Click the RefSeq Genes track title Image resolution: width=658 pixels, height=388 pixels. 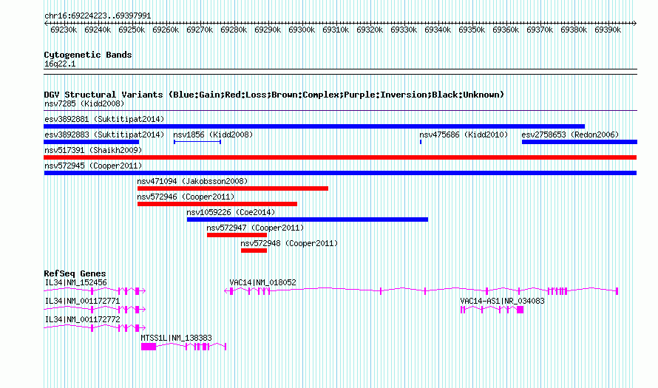(75, 273)
